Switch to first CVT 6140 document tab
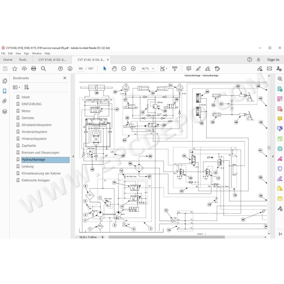Viewport: 284px width, 284px height. (52, 60)
